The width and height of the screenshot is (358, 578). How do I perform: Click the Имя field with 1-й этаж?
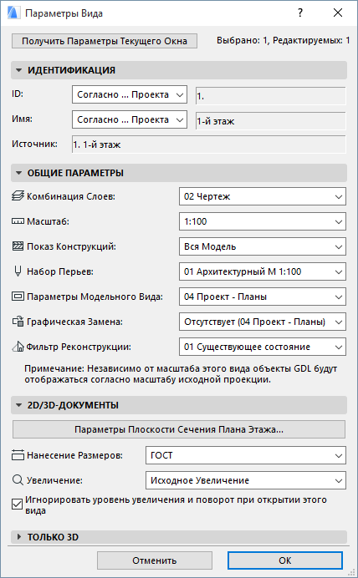270,121
